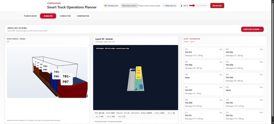This screenshot has height=124, width=274.
Task: Click the T01-P04 label in cargo preview
Action: [46, 68]
